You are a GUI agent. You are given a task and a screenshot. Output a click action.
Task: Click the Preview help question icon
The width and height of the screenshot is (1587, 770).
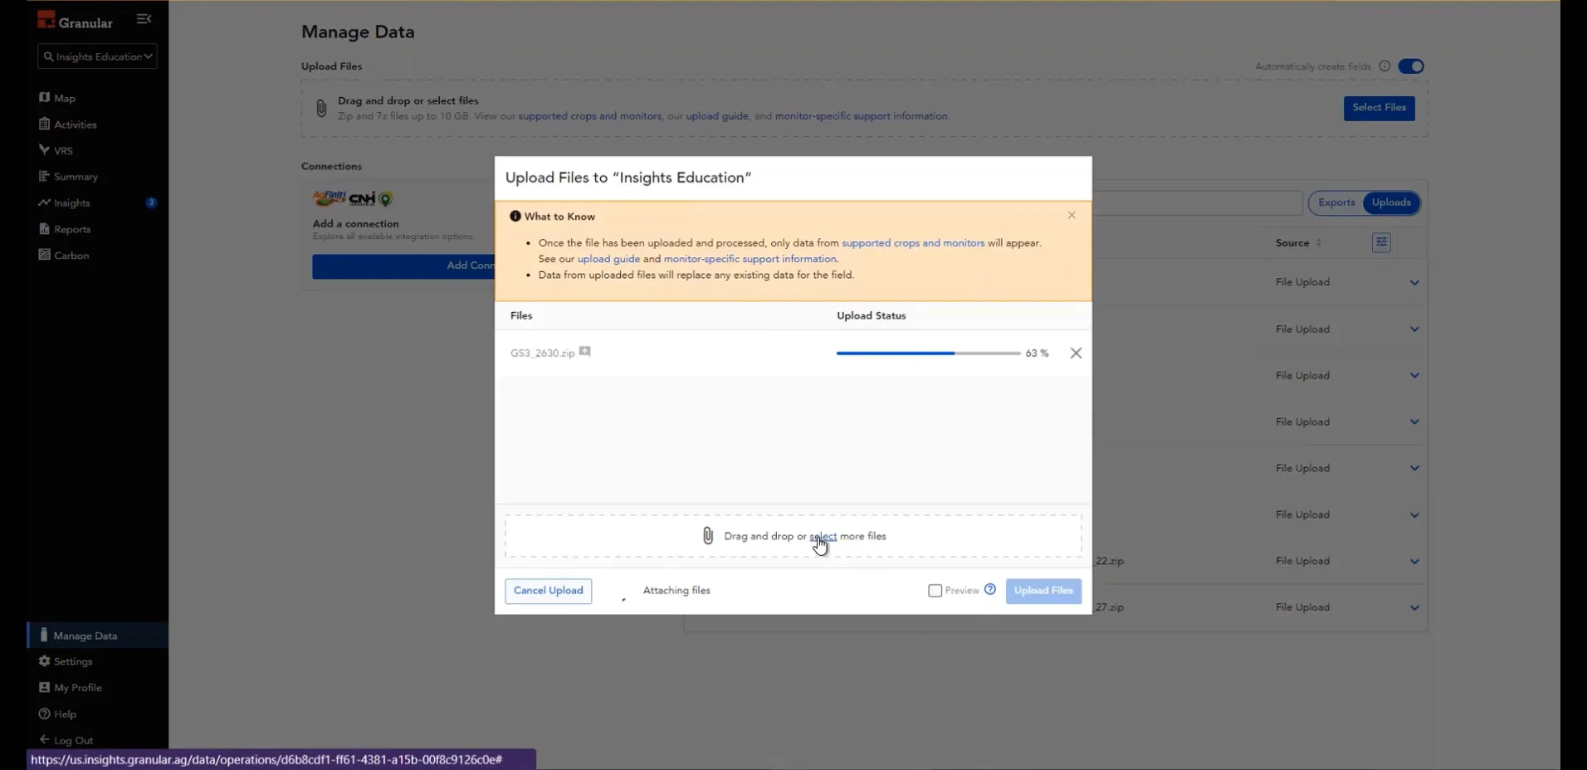pyautogui.click(x=990, y=590)
